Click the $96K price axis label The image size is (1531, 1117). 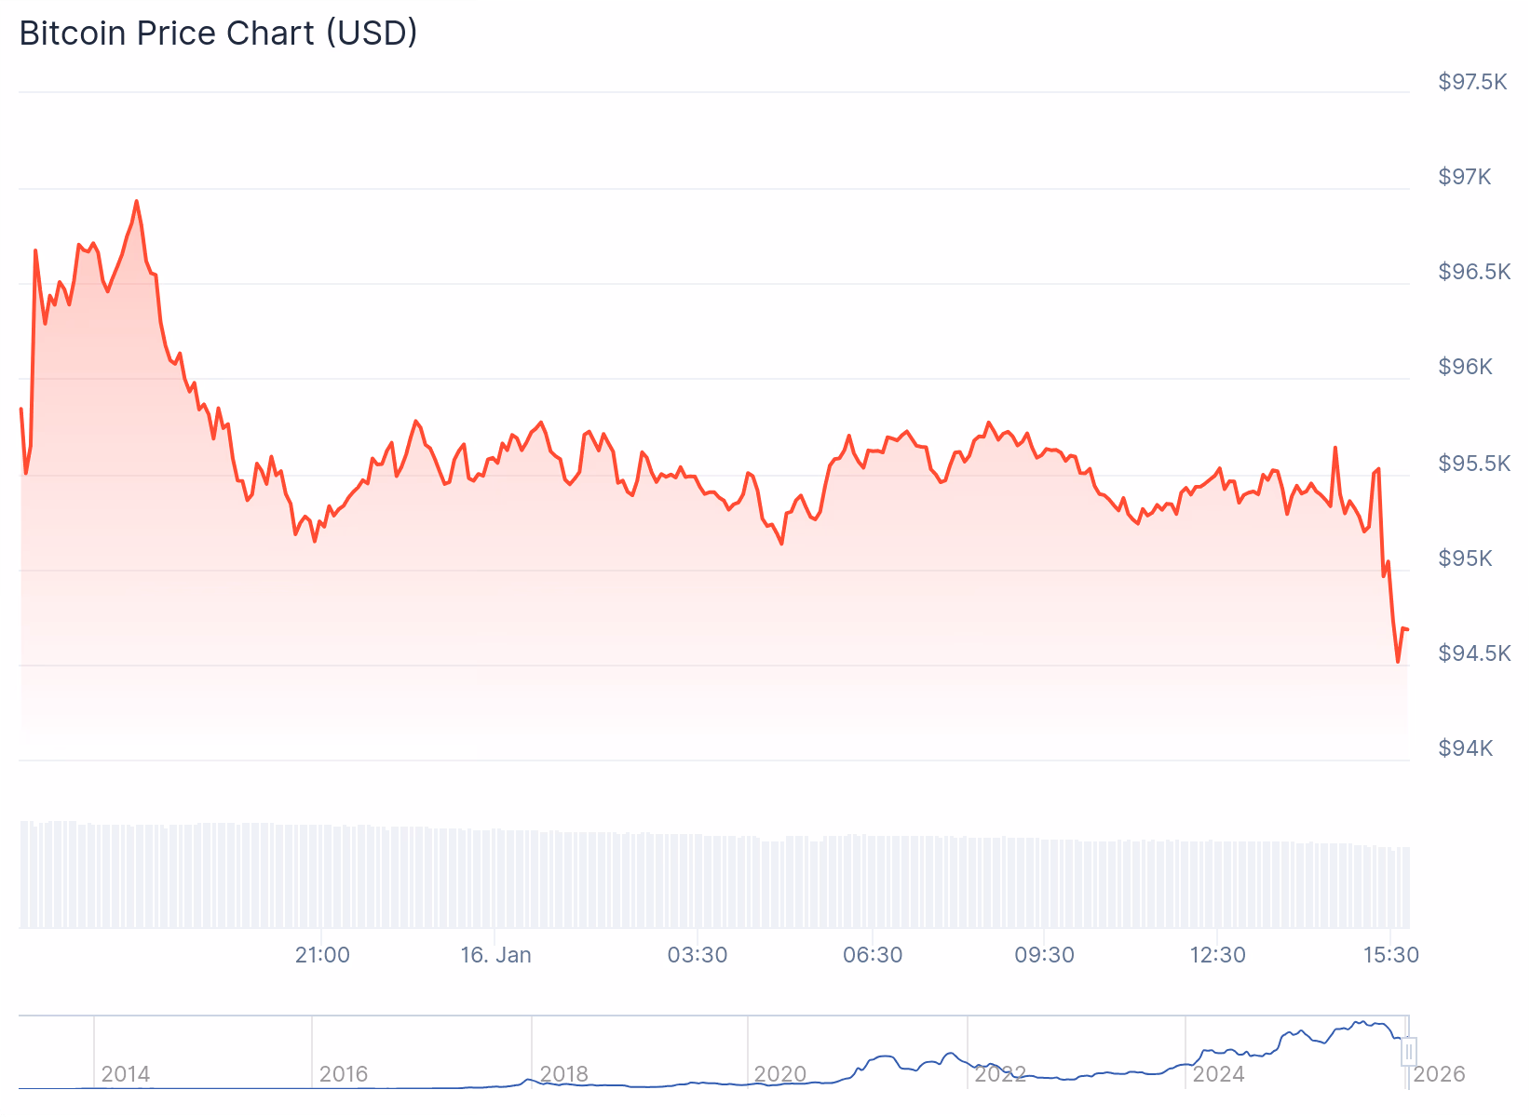1466,367
